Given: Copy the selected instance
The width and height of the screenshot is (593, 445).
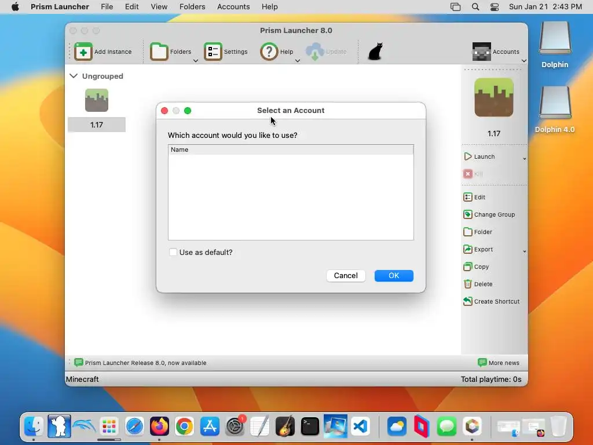Looking at the screenshot, I should coord(476,267).
